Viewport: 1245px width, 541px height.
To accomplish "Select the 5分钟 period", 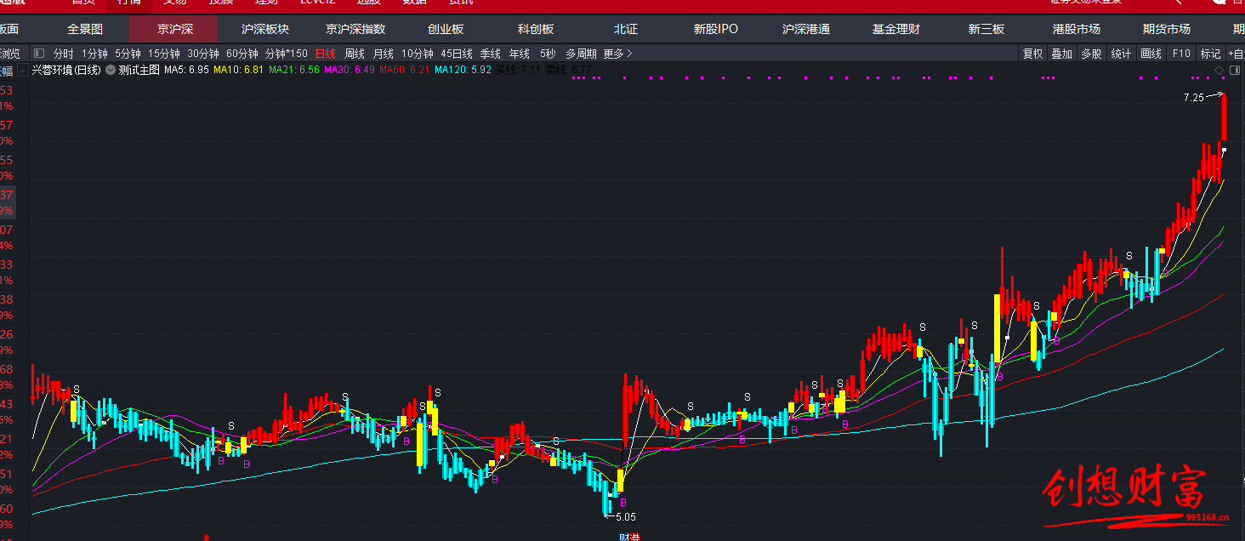I will [x=128, y=54].
